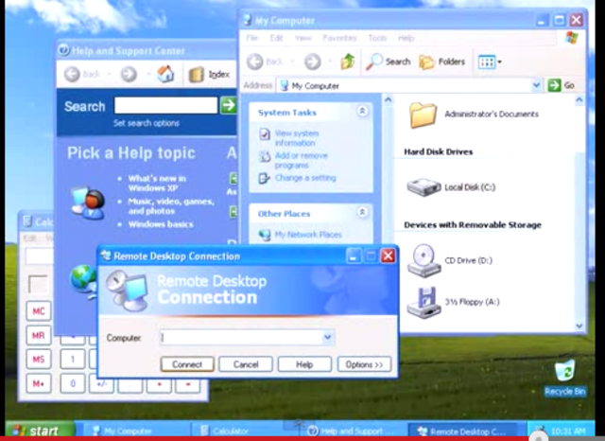The height and width of the screenshot is (441, 605).
Task: Click the Forward button in My Computer
Action: [313, 62]
